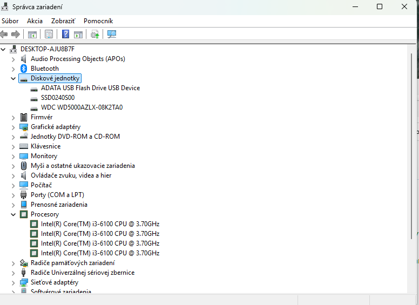Open the Súbor menu
The width and height of the screenshot is (419, 305).
pos(10,21)
